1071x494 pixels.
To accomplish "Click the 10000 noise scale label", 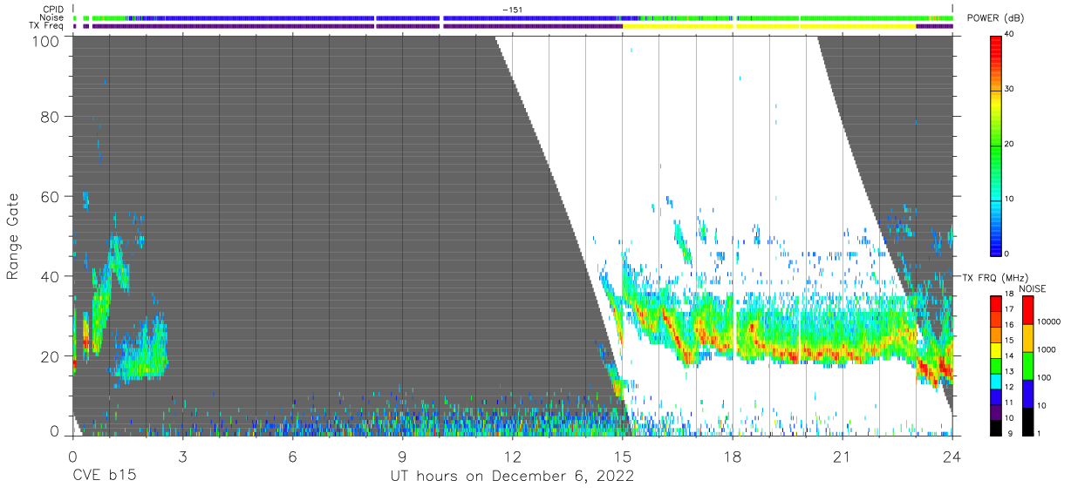I will tap(1047, 321).
